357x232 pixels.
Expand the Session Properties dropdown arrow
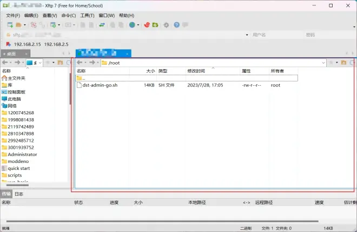[59, 25]
